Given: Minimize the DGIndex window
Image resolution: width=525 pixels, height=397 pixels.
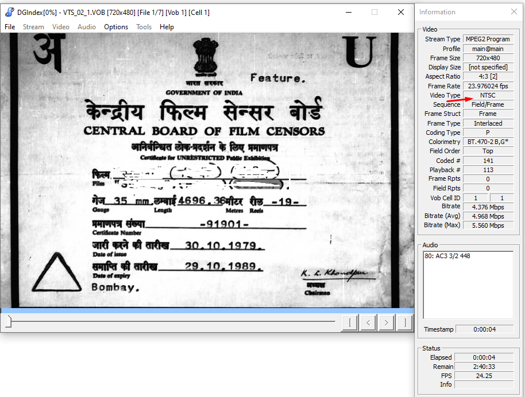Looking at the screenshot, I should pos(349,13).
